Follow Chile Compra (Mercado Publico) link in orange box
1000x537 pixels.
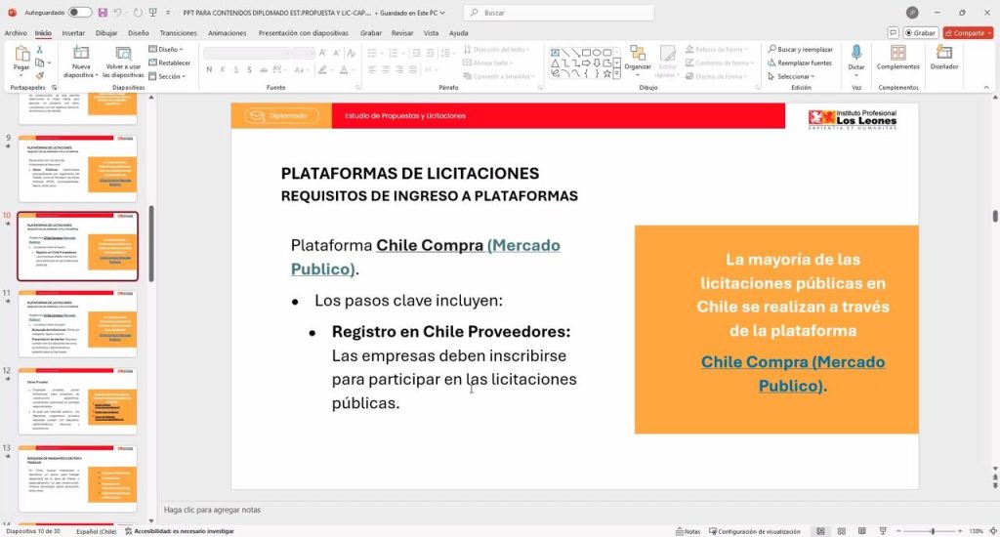pyautogui.click(x=793, y=374)
